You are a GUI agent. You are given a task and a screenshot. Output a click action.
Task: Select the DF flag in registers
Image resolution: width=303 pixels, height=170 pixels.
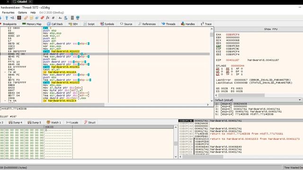[x=237, y=71]
